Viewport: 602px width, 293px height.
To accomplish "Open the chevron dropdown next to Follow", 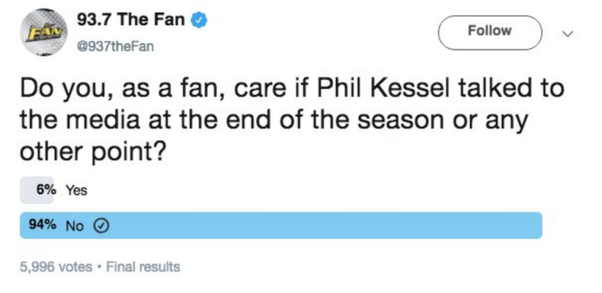I will tap(567, 34).
